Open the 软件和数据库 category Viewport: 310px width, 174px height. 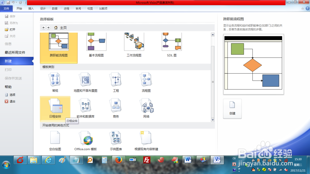click(86, 108)
